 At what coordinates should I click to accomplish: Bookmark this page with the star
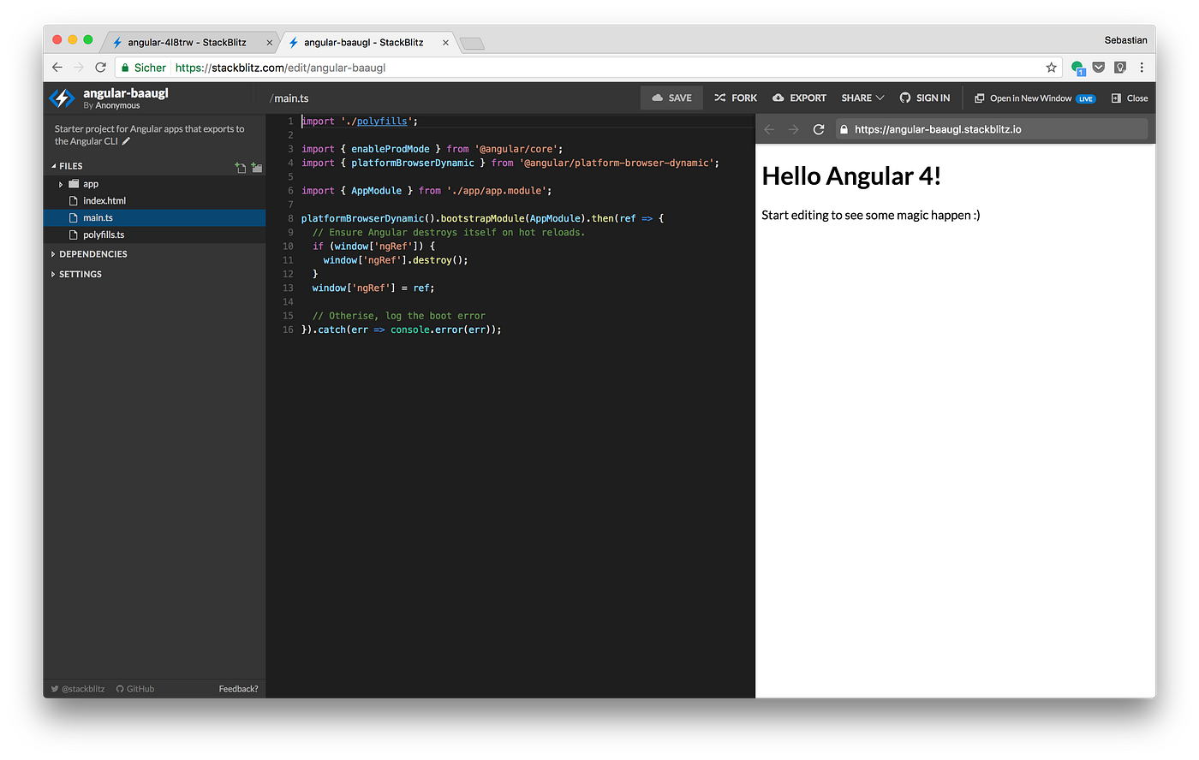1052,67
